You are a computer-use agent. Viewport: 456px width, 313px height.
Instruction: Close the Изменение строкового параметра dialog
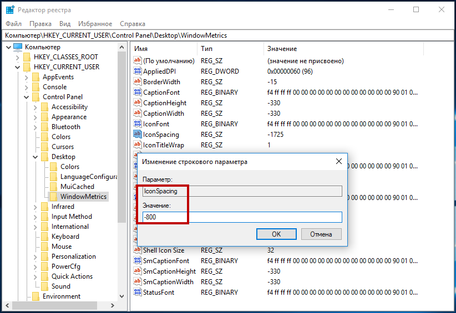click(339, 161)
